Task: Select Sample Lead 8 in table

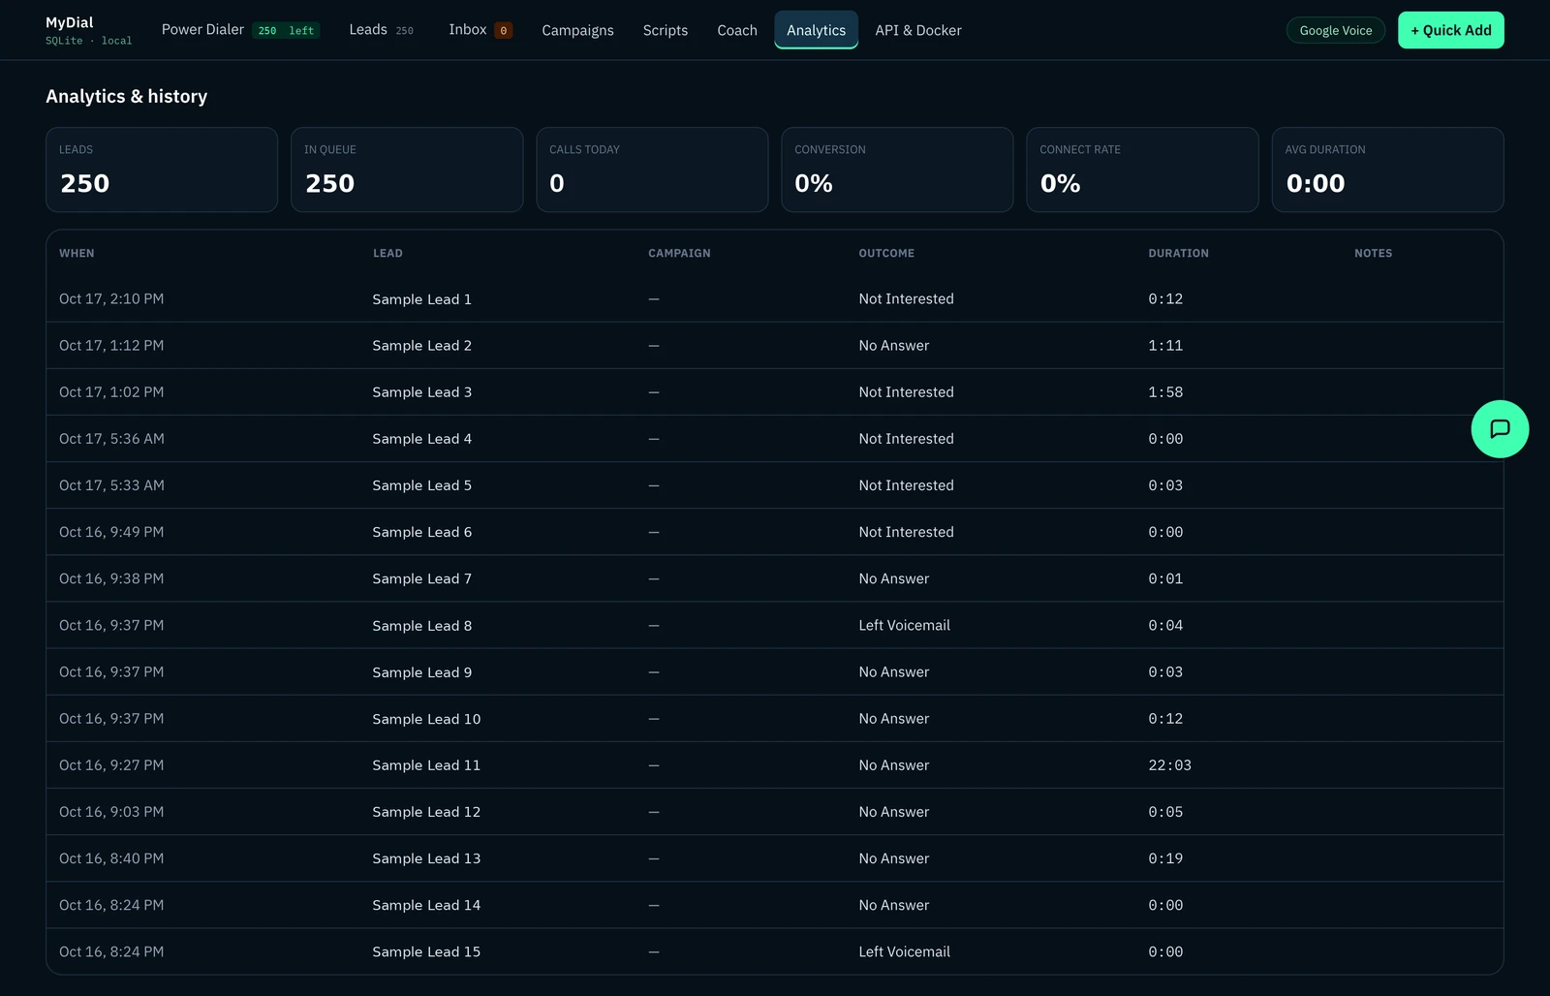Action: (x=421, y=626)
